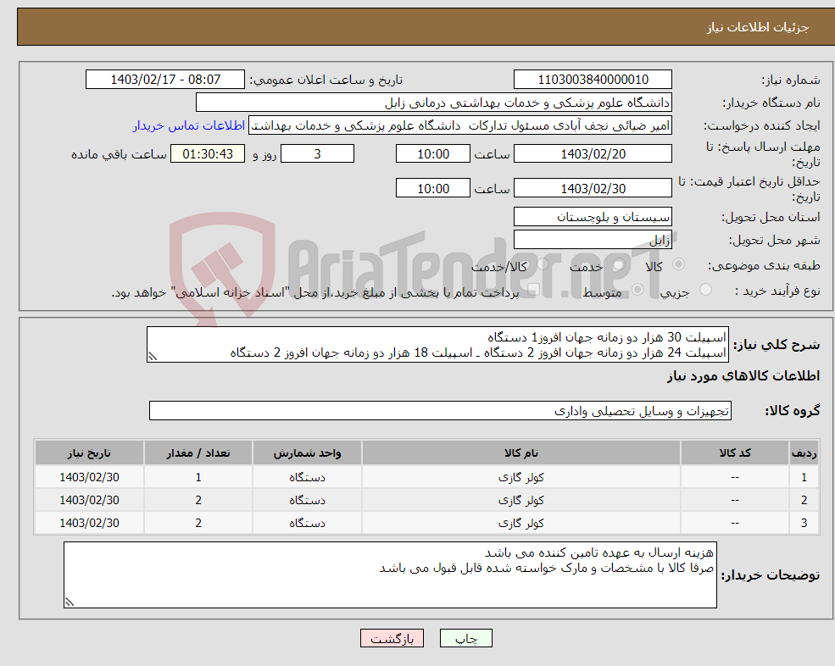Click general need description text area

[437, 345]
